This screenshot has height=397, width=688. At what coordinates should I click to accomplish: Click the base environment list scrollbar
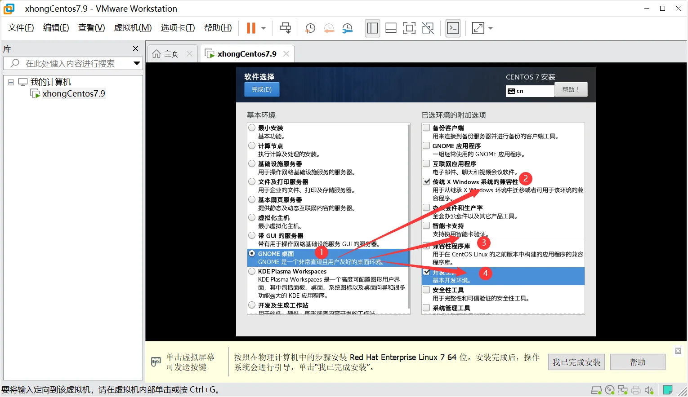pyautogui.click(x=409, y=216)
